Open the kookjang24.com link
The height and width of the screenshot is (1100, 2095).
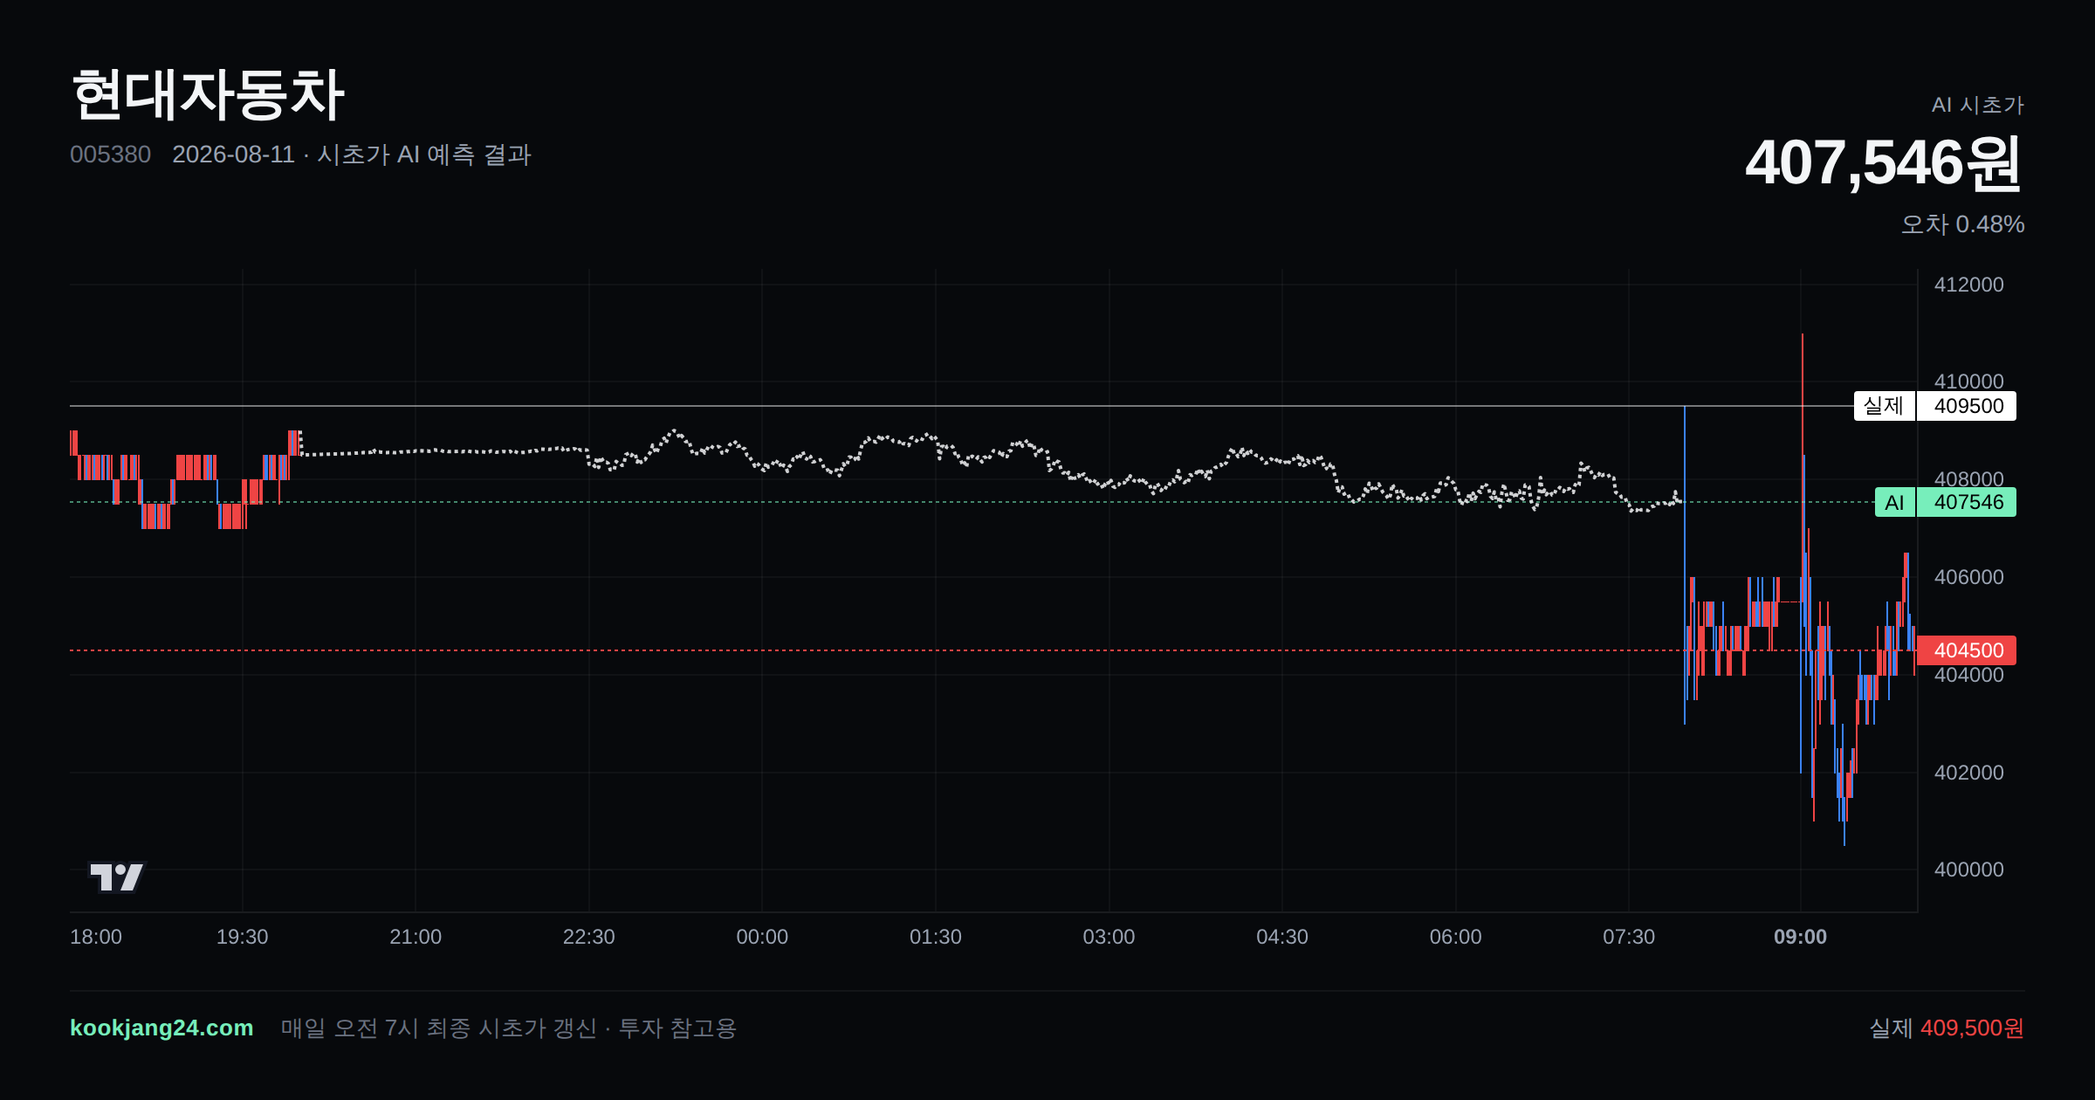tap(161, 1028)
